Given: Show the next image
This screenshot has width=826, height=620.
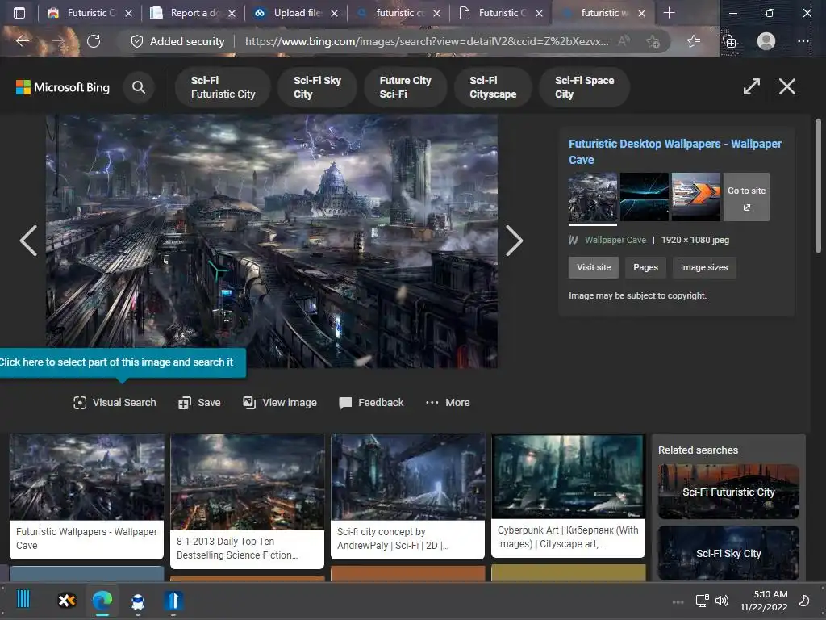Looking at the screenshot, I should (x=514, y=241).
